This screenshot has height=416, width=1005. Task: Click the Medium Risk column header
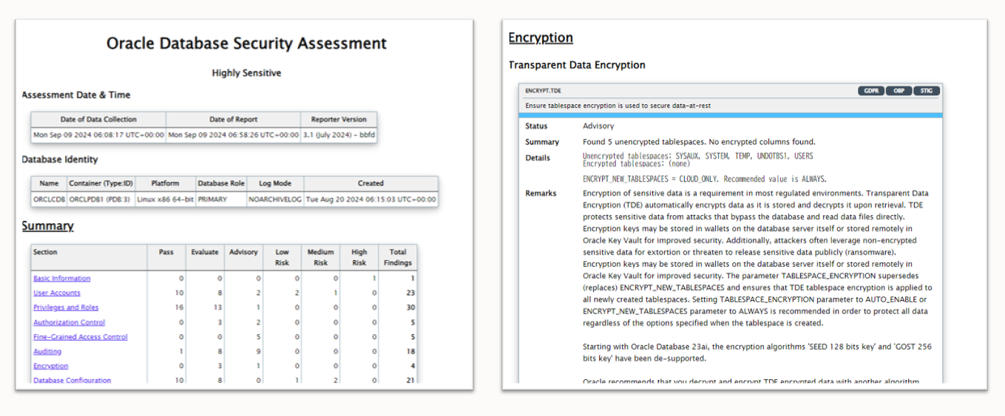coord(321,257)
